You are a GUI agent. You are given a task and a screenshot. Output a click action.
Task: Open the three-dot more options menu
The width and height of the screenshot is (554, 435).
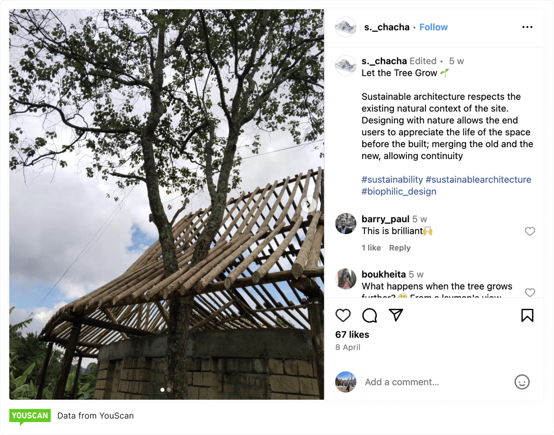click(527, 27)
